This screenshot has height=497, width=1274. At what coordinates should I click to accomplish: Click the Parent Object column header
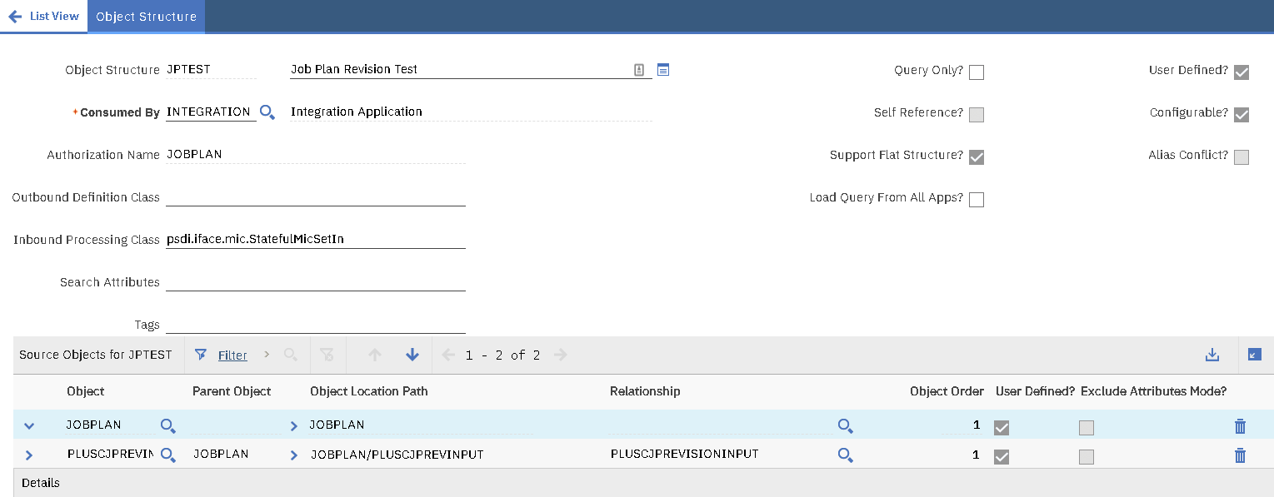point(232,391)
